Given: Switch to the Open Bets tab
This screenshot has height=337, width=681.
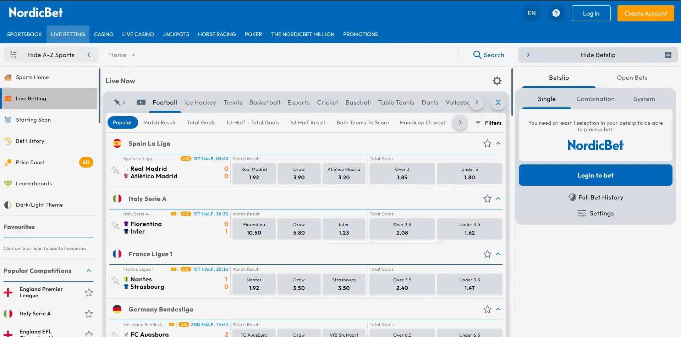Looking at the screenshot, I should coord(632,78).
